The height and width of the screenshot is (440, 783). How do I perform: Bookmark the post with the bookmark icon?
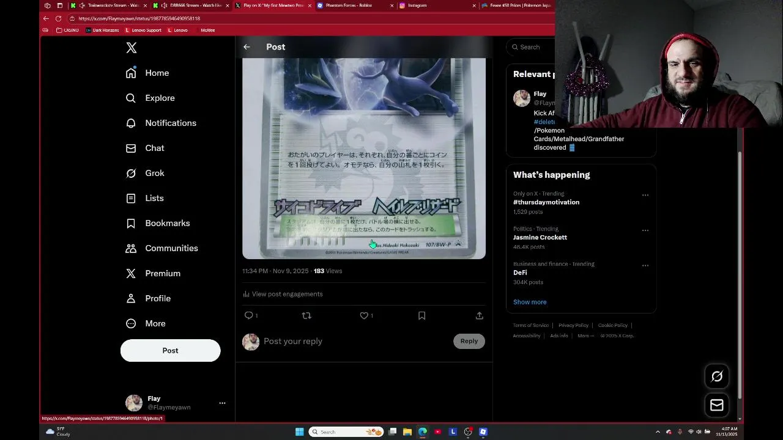coord(421,315)
